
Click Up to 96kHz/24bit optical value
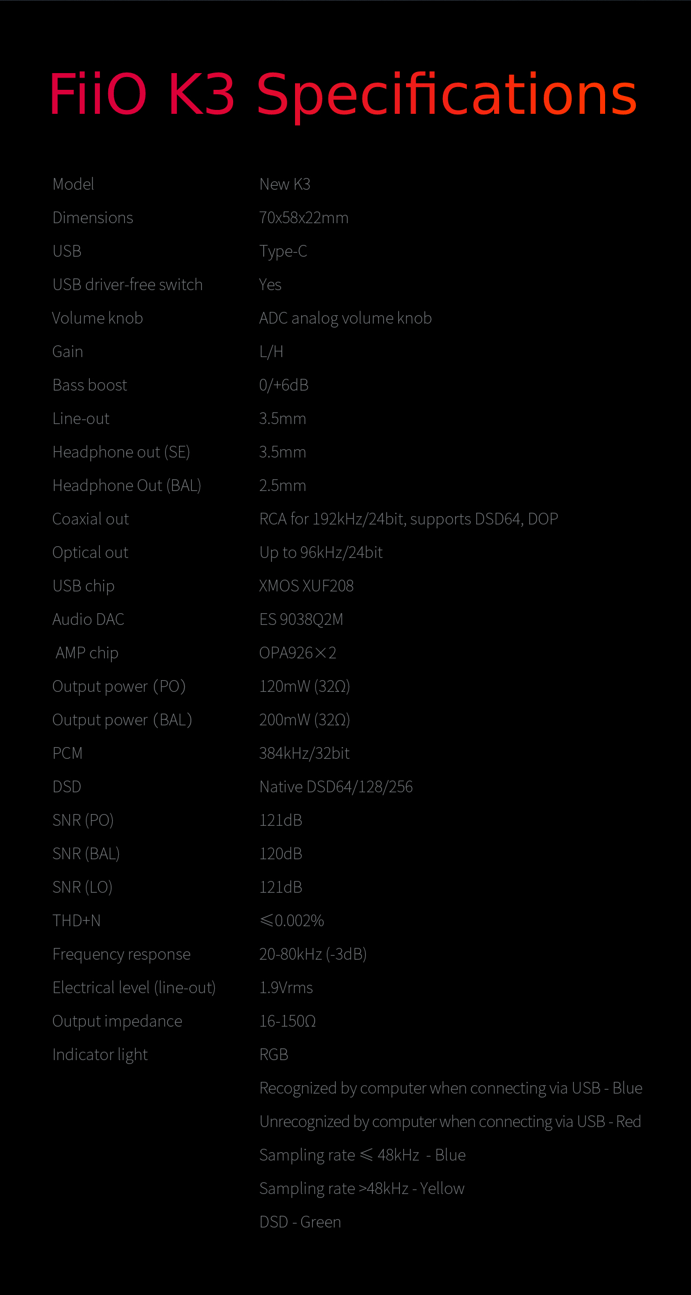pos(321,552)
